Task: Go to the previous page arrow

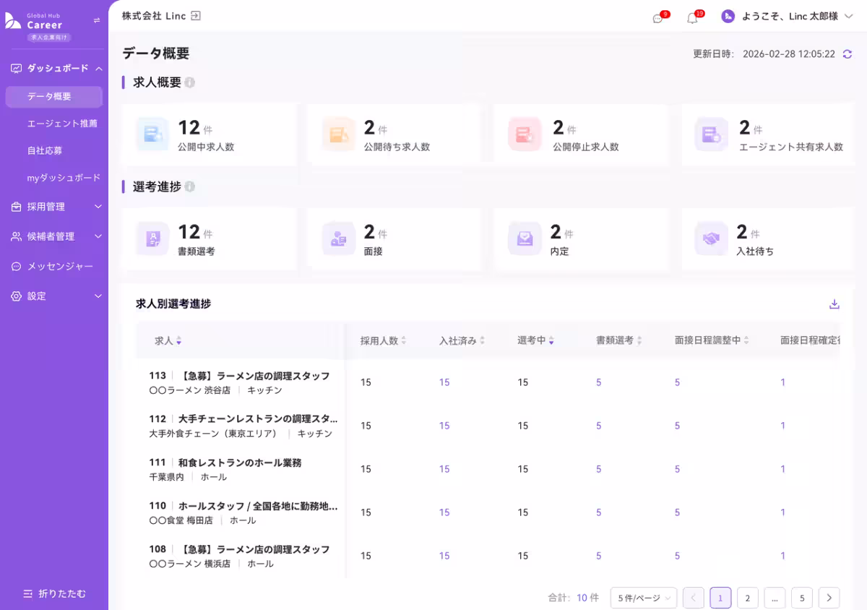Action: (x=694, y=598)
